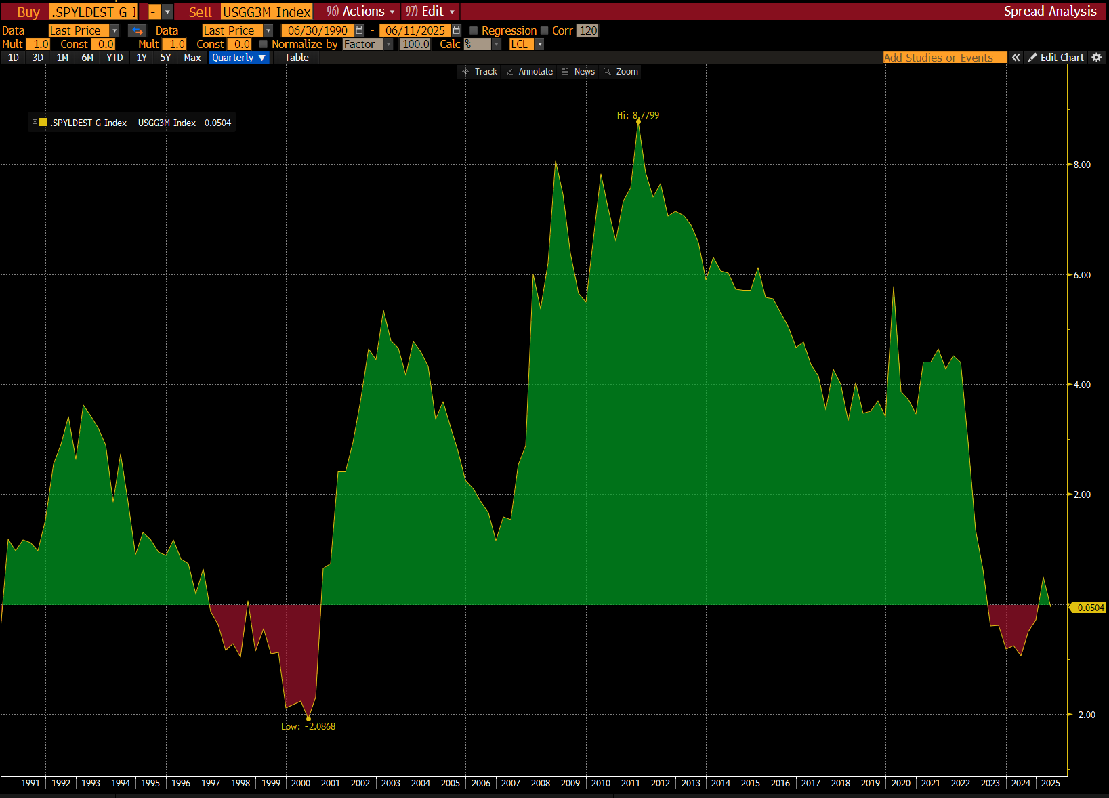Click the Hi: 8.7799 marker label

[638, 115]
